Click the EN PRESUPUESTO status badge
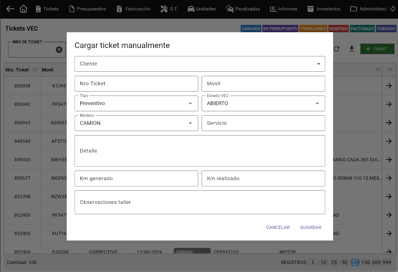398x272 pixels. [x=280, y=29]
